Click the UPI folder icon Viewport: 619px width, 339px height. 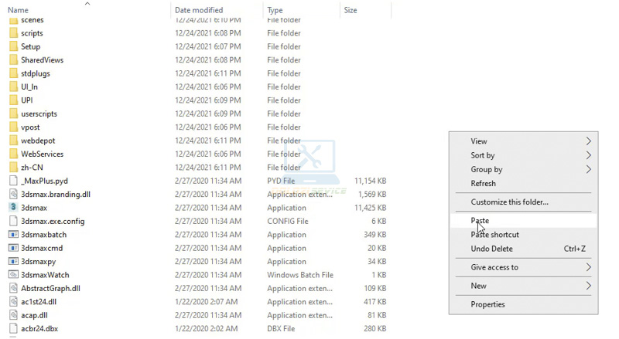point(13,100)
